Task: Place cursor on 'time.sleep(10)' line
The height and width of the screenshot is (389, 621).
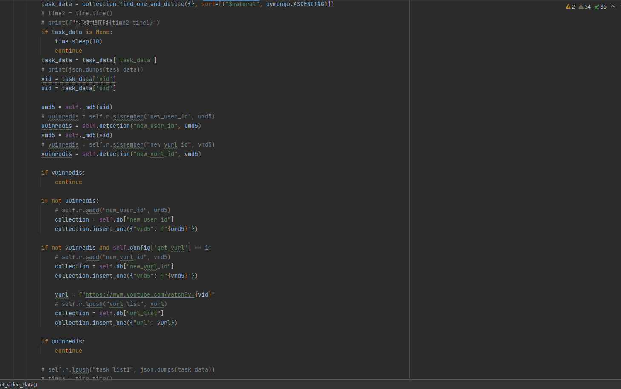Action: [78, 41]
